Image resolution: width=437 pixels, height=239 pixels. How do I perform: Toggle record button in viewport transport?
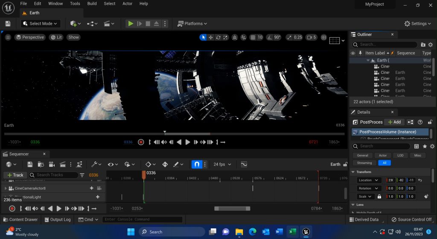click(141, 142)
